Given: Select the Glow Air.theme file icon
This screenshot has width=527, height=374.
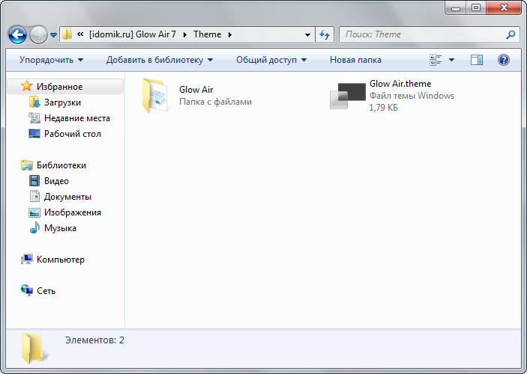Looking at the screenshot, I should click(348, 96).
